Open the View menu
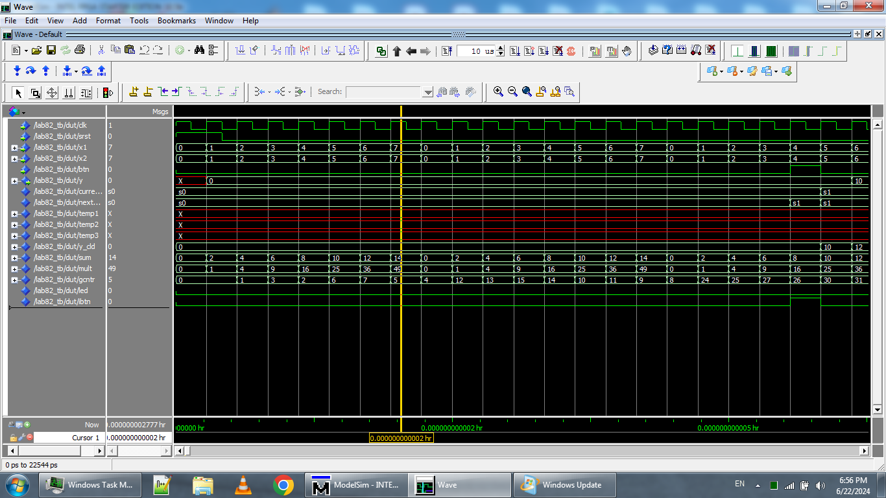The width and height of the screenshot is (886, 498). tap(56, 21)
